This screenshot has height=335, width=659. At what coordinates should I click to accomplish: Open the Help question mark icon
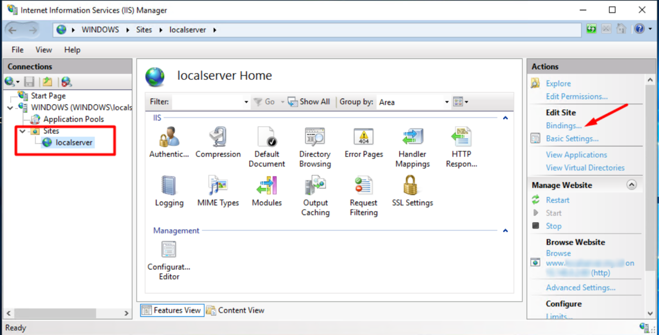(x=639, y=29)
